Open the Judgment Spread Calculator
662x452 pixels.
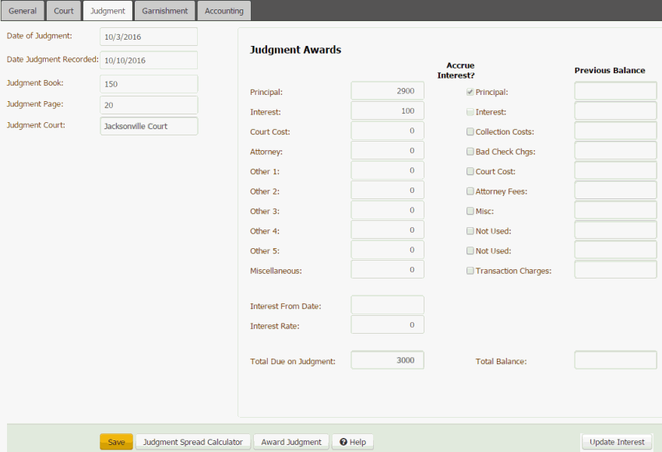tap(192, 441)
